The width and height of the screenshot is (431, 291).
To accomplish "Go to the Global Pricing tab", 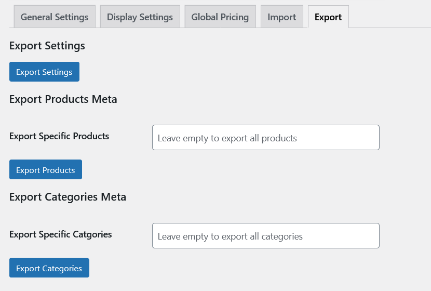I will coord(220,17).
